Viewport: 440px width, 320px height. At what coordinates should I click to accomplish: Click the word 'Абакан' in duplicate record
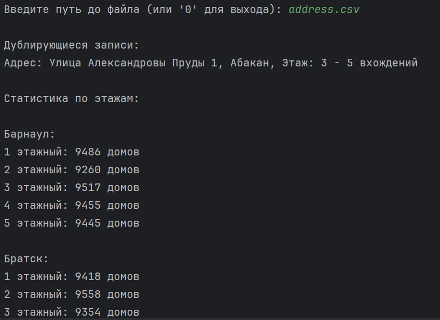[250, 63]
